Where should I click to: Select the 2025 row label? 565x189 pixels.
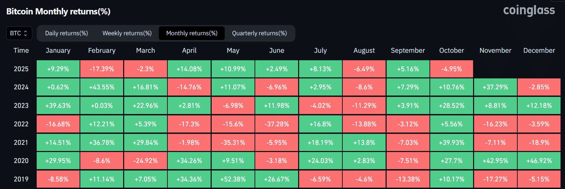(21, 69)
